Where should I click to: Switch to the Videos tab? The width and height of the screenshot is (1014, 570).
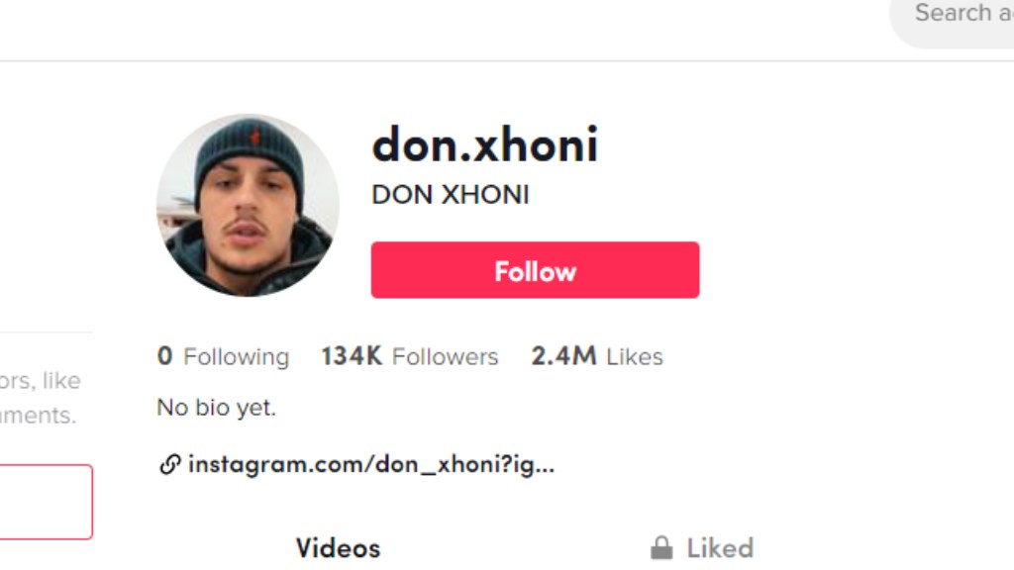(339, 548)
